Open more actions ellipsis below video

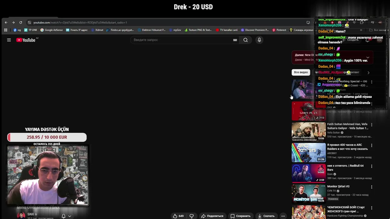283,216
